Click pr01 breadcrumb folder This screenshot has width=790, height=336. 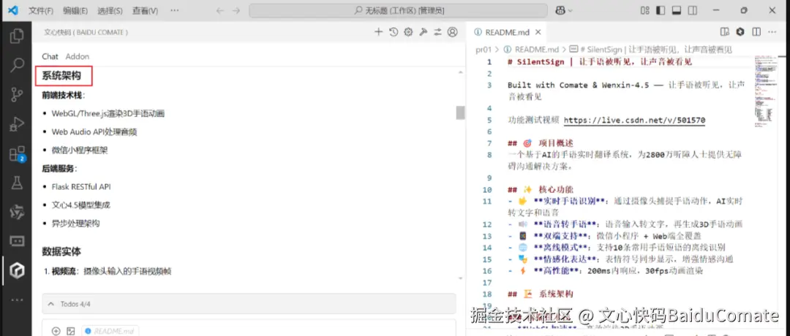484,49
